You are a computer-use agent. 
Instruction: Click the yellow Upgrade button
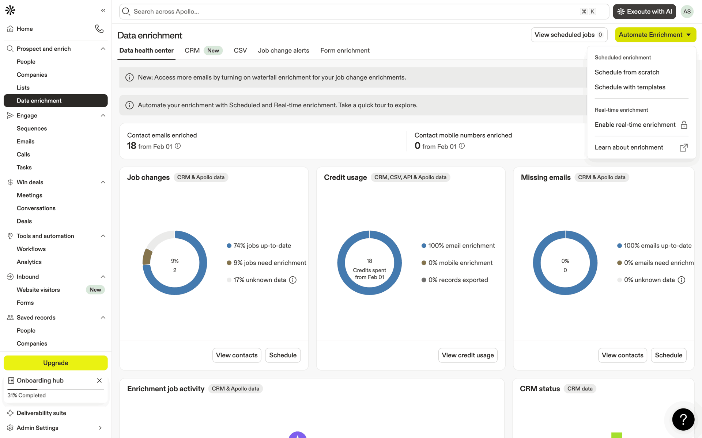56,363
